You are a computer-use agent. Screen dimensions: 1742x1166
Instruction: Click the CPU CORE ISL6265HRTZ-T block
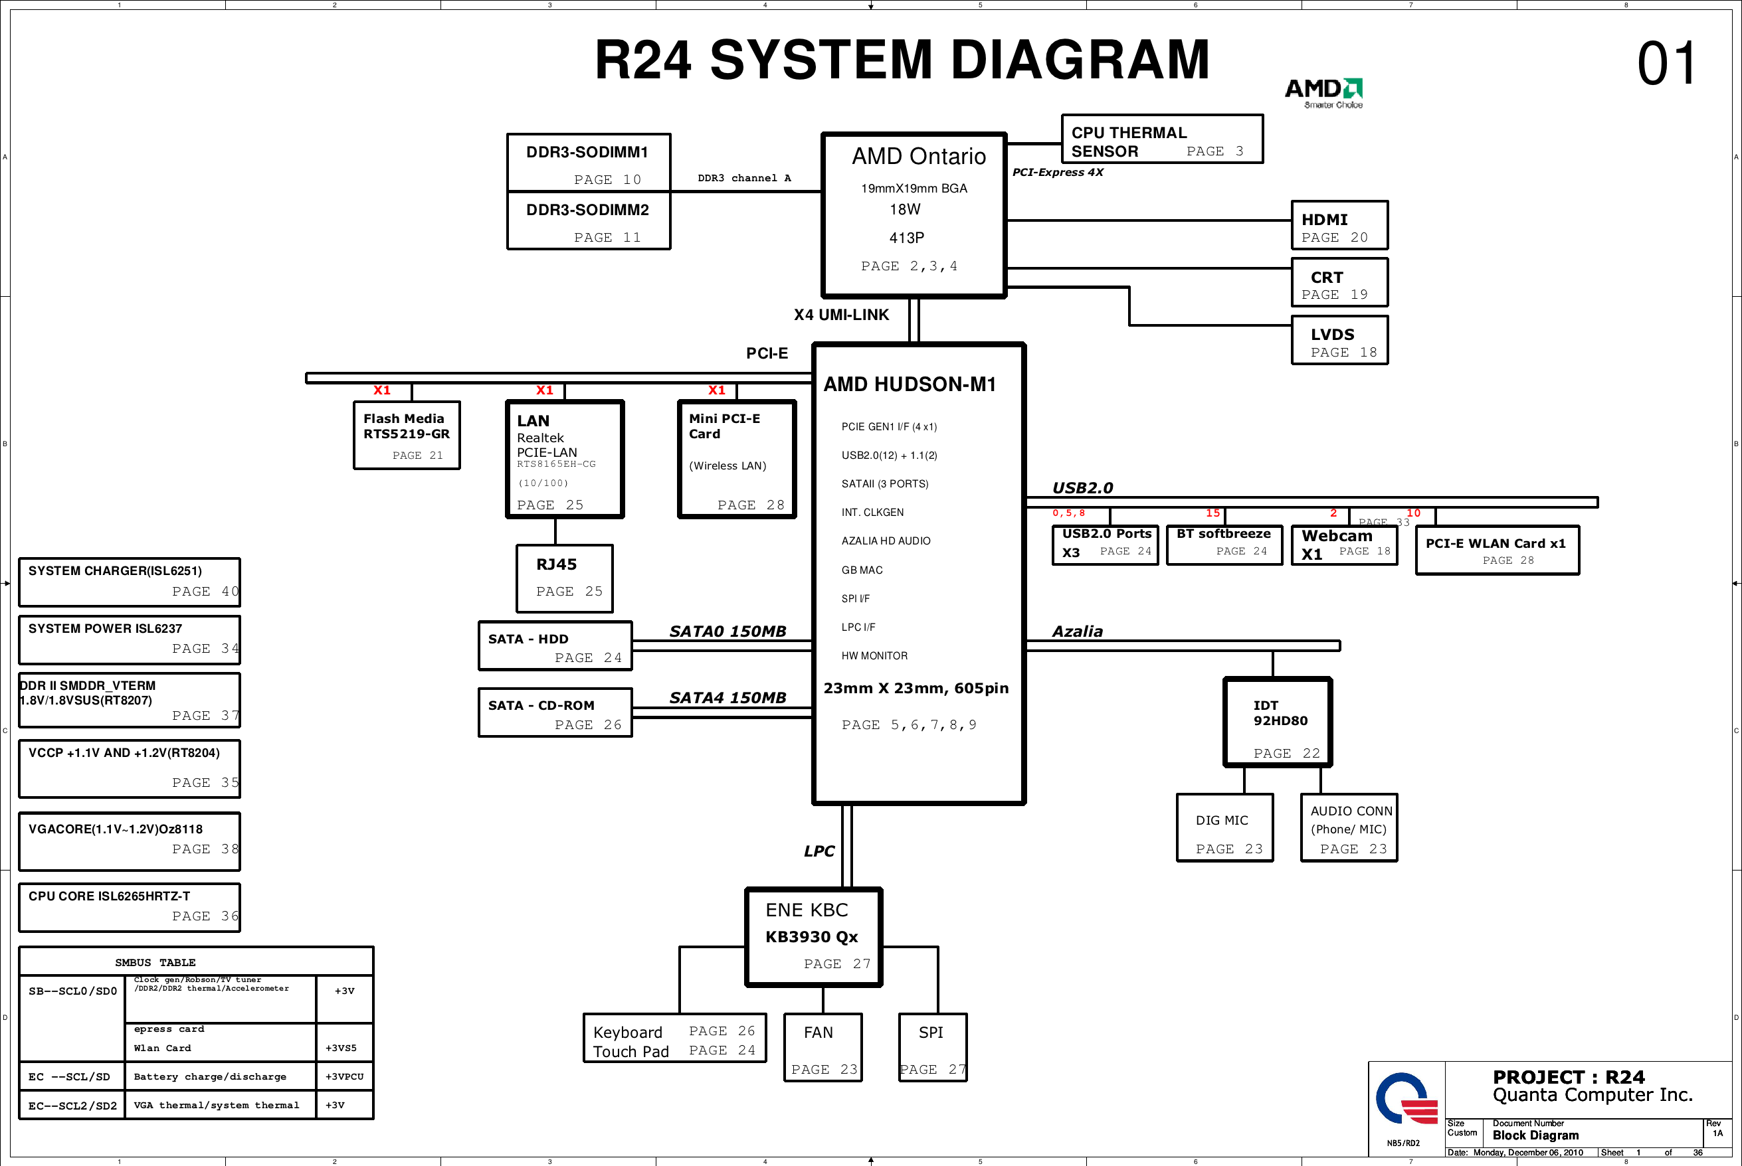pos(130,907)
